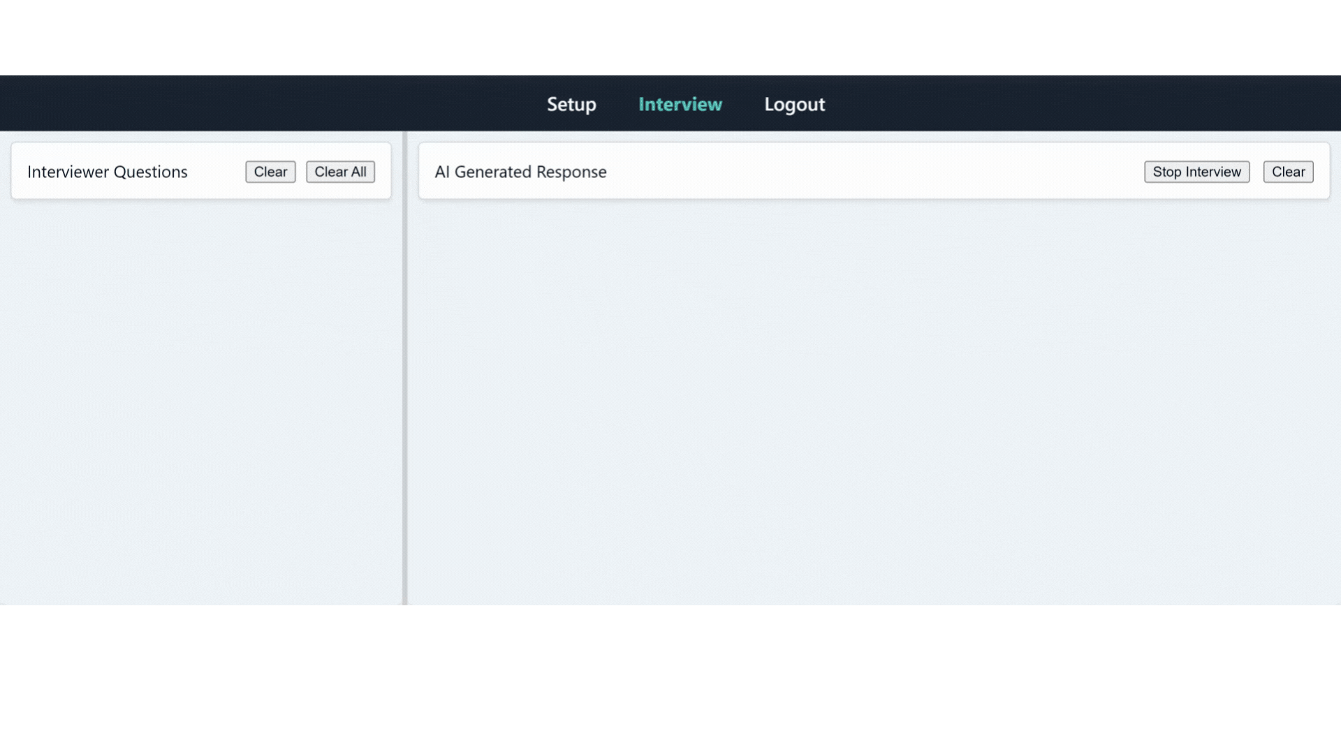
Task: Switch back to the Interview view
Action: pyautogui.click(x=680, y=103)
